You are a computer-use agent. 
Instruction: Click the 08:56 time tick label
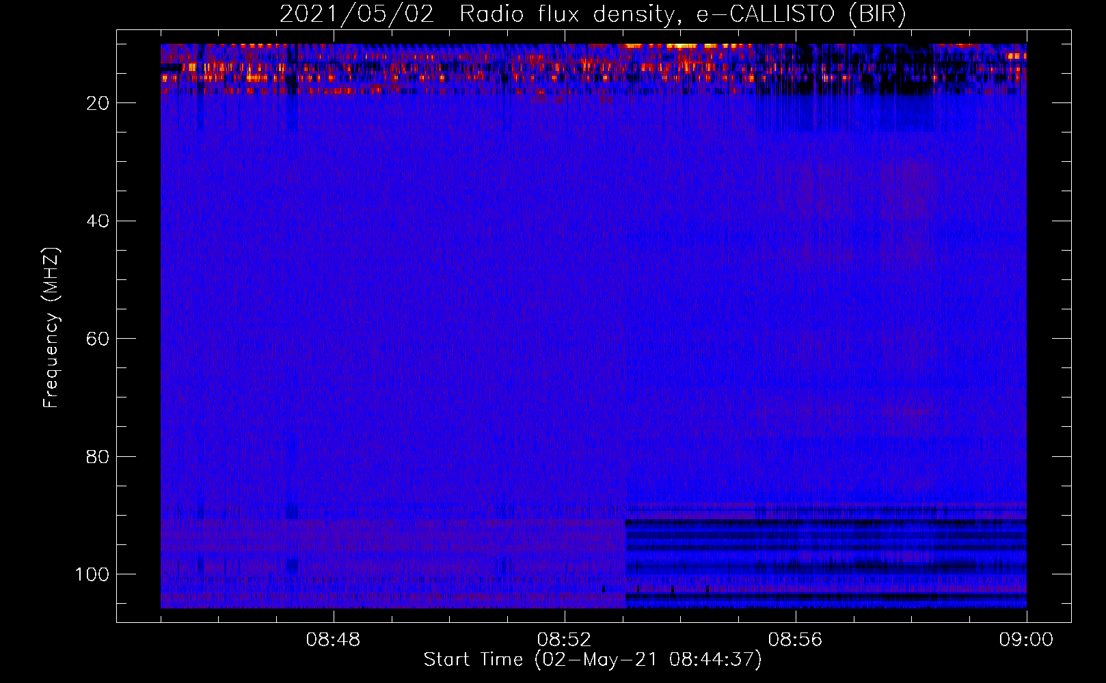(795, 640)
